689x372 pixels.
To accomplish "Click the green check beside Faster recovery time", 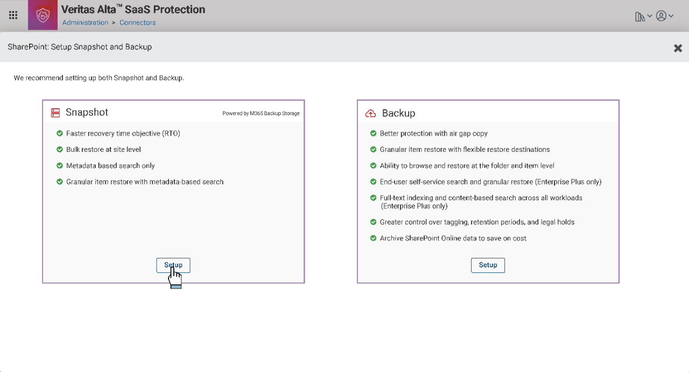I will tap(60, 133).
